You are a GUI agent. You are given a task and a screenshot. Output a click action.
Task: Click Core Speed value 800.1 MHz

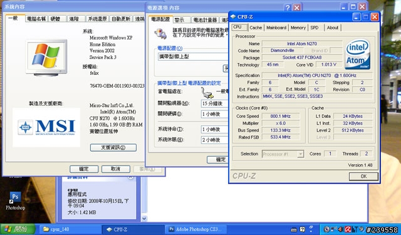(x=281, y=116)
